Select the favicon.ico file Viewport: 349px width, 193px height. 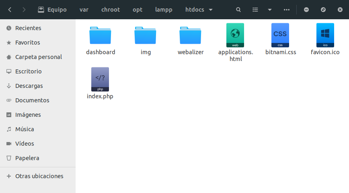pos(325,36)
